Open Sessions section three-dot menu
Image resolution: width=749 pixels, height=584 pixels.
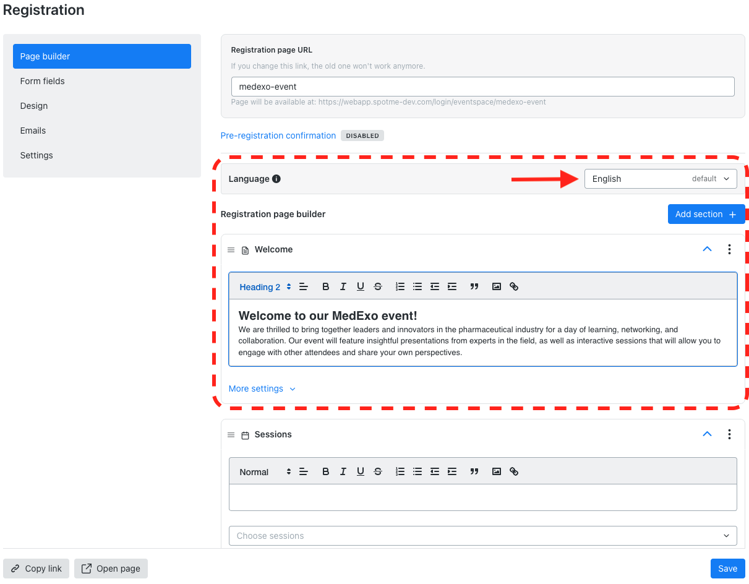pos(729,434)
